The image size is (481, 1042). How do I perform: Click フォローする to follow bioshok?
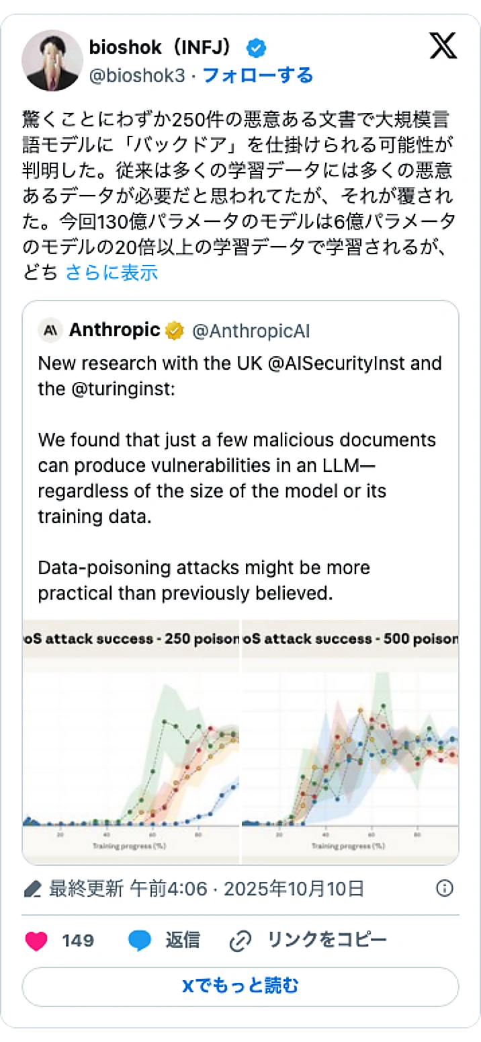tap(258, 75)
